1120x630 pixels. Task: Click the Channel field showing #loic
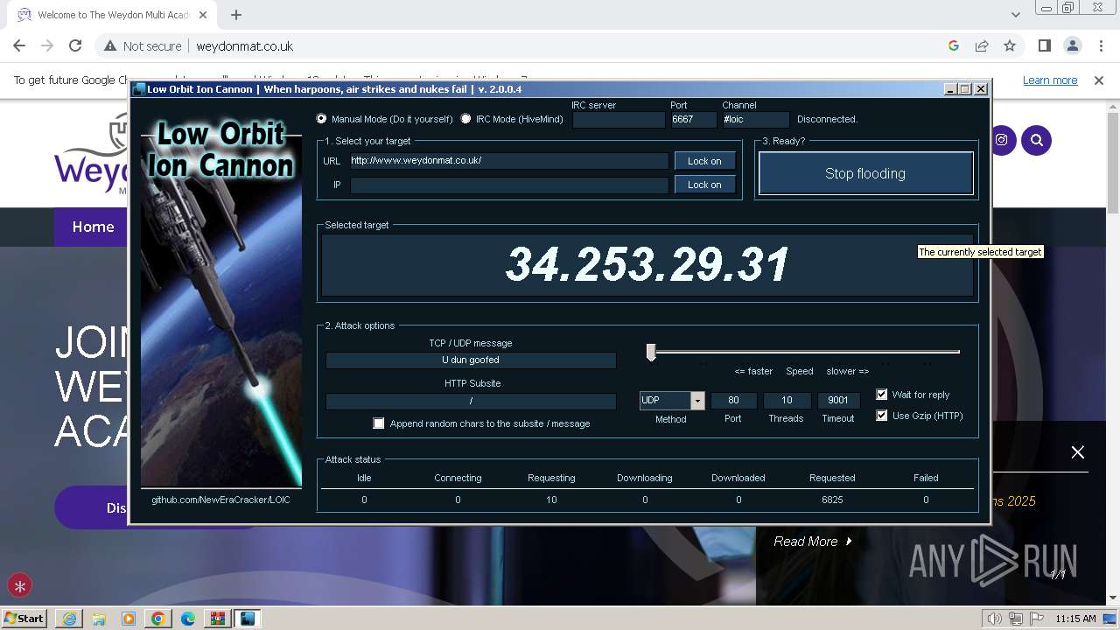(x=755, y=119)
